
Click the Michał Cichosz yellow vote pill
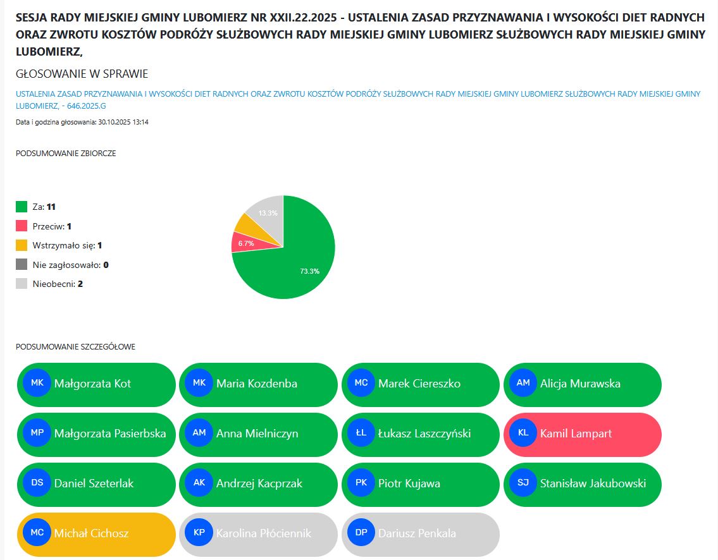pos(96,534)
